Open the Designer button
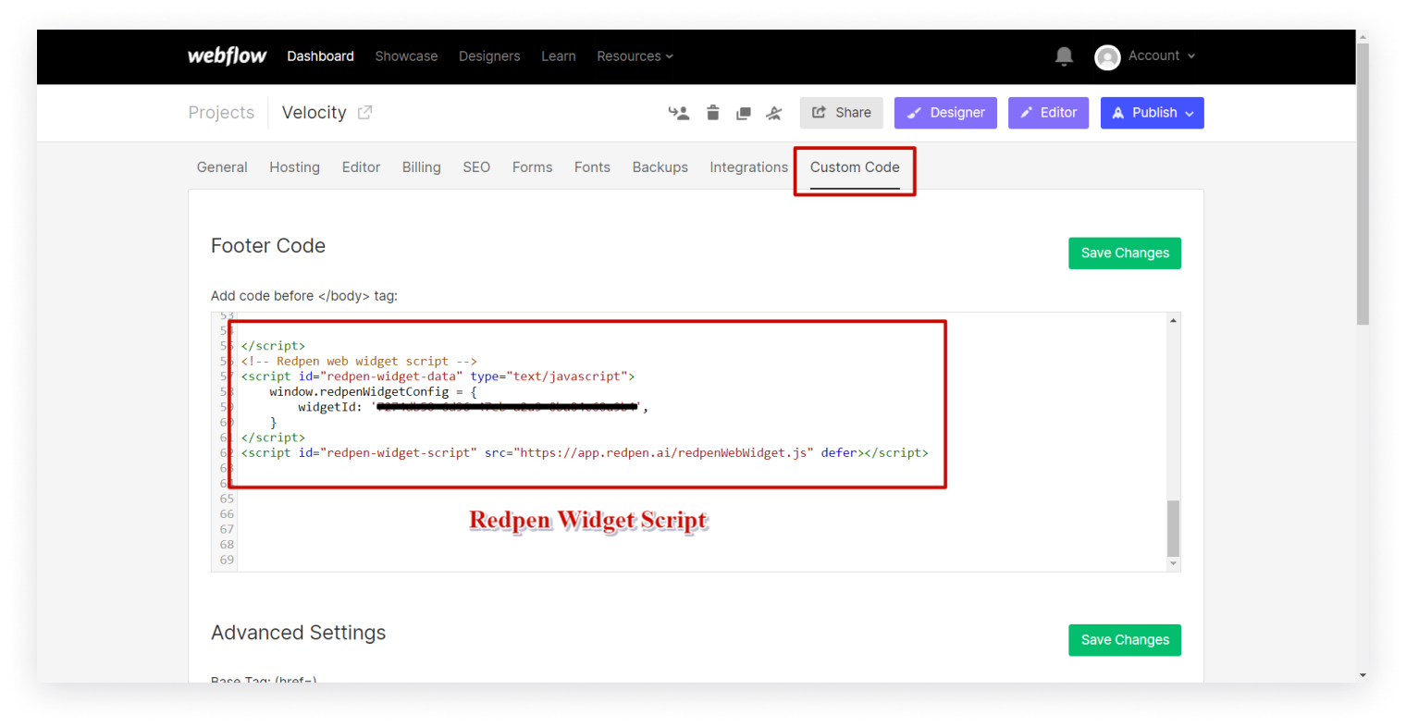The image size is (1406, 727). [x=945, y=113]
